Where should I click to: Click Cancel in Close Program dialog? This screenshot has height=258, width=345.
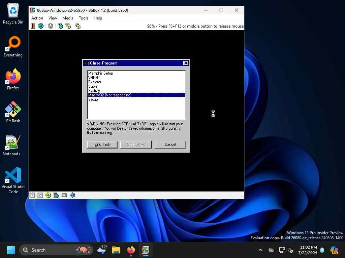(170, 144)
